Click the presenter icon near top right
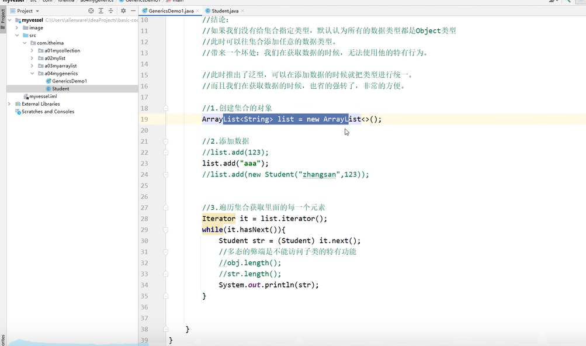The image size is (586, 346). [x=552, y=2]
